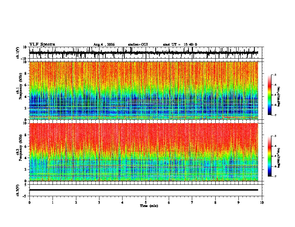The width and height of the screenshot is (295, 227).
Task: Click the "6" kHz tick on ch.2 frequency axis
Action: (26, 146)
